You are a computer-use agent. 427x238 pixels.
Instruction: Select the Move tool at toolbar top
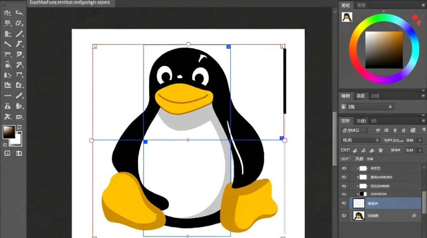(x=8, y=13)
